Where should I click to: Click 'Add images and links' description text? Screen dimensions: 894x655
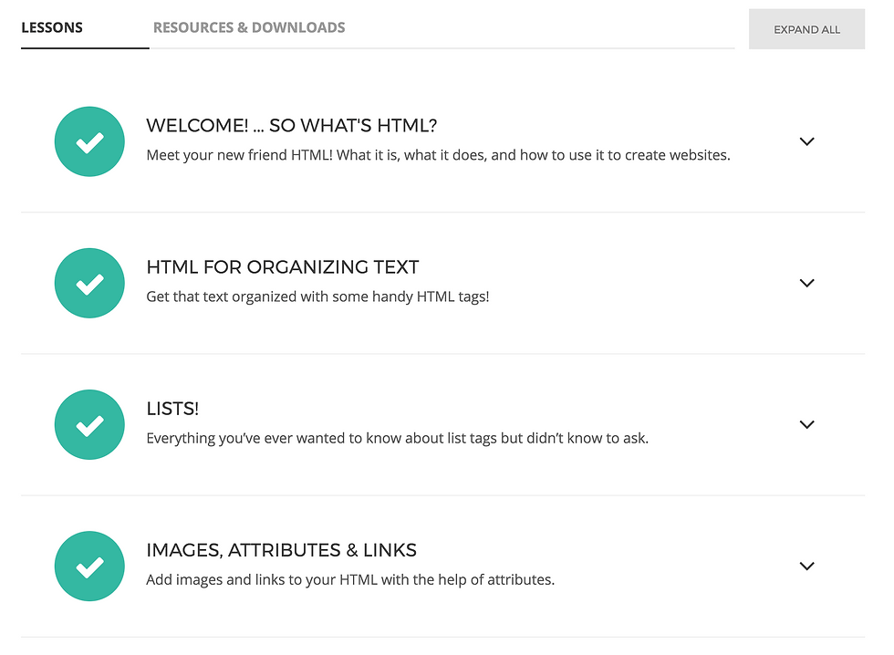coord(350,580)
